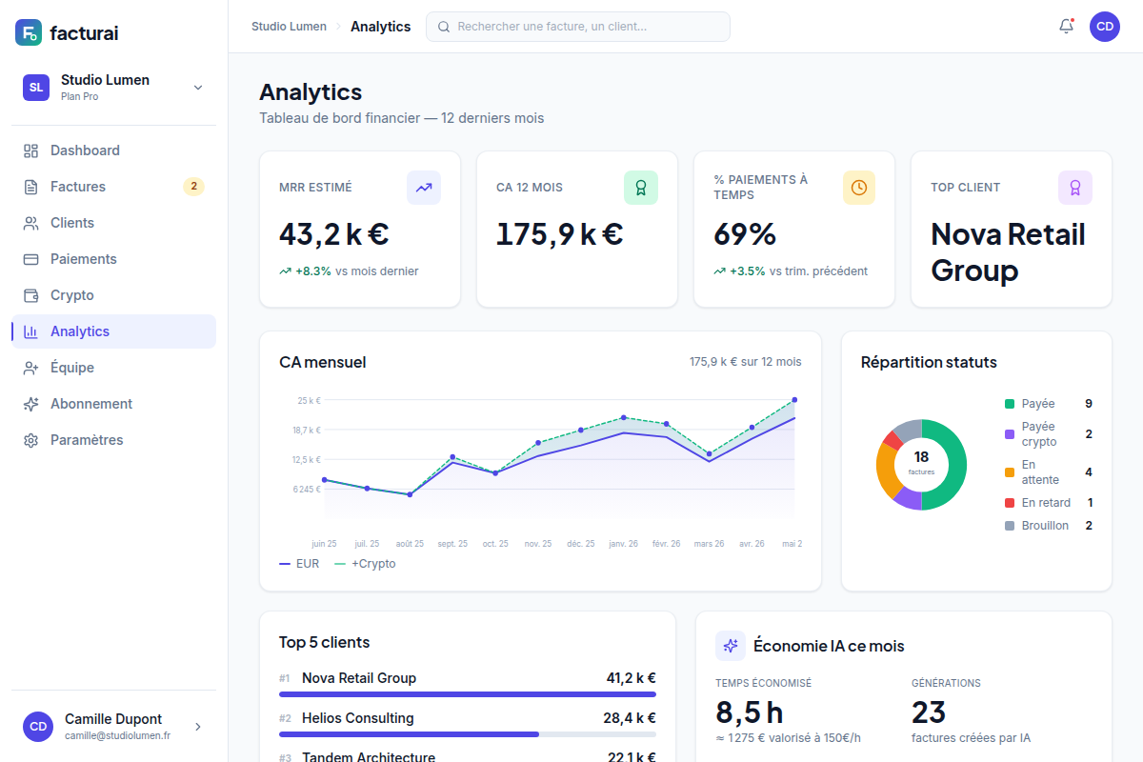Click the Paiements card icon
The height and width of the screenshot is (762, 1143).
[x=30, y=259]
